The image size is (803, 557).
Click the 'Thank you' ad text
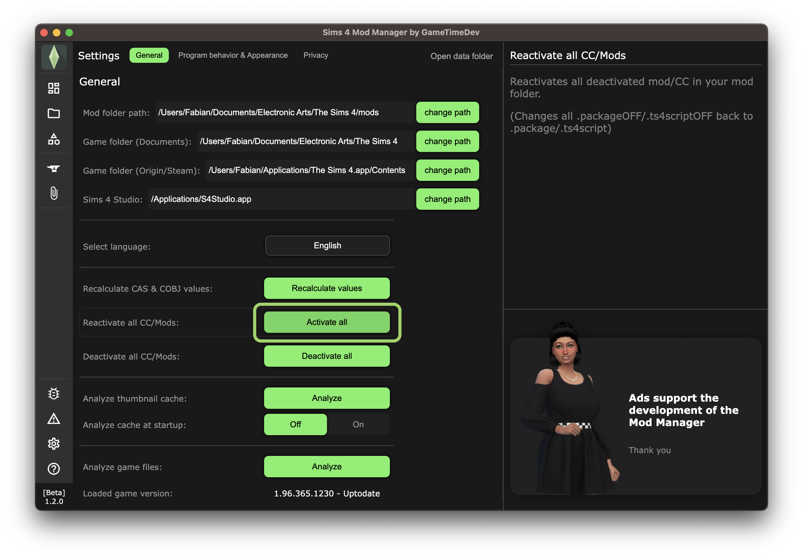(x=650, y=450)
